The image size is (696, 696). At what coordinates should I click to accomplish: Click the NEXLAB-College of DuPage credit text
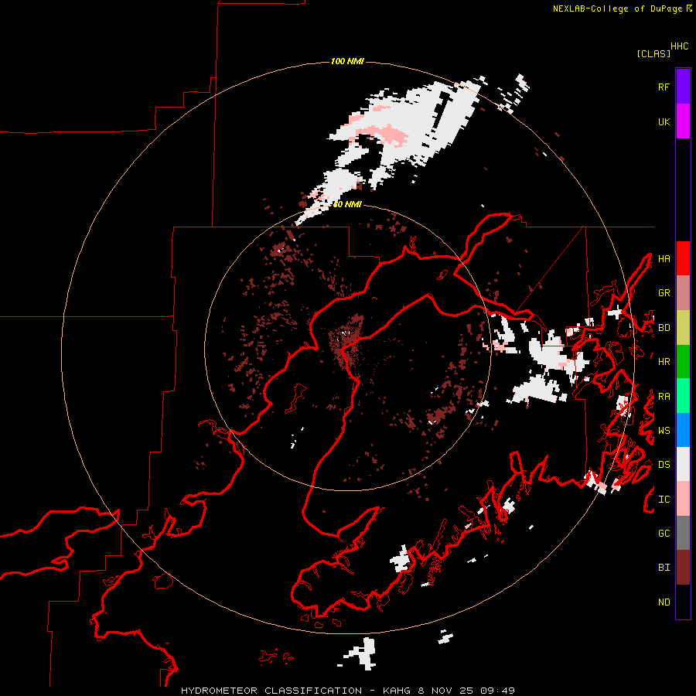pos(617,9)
